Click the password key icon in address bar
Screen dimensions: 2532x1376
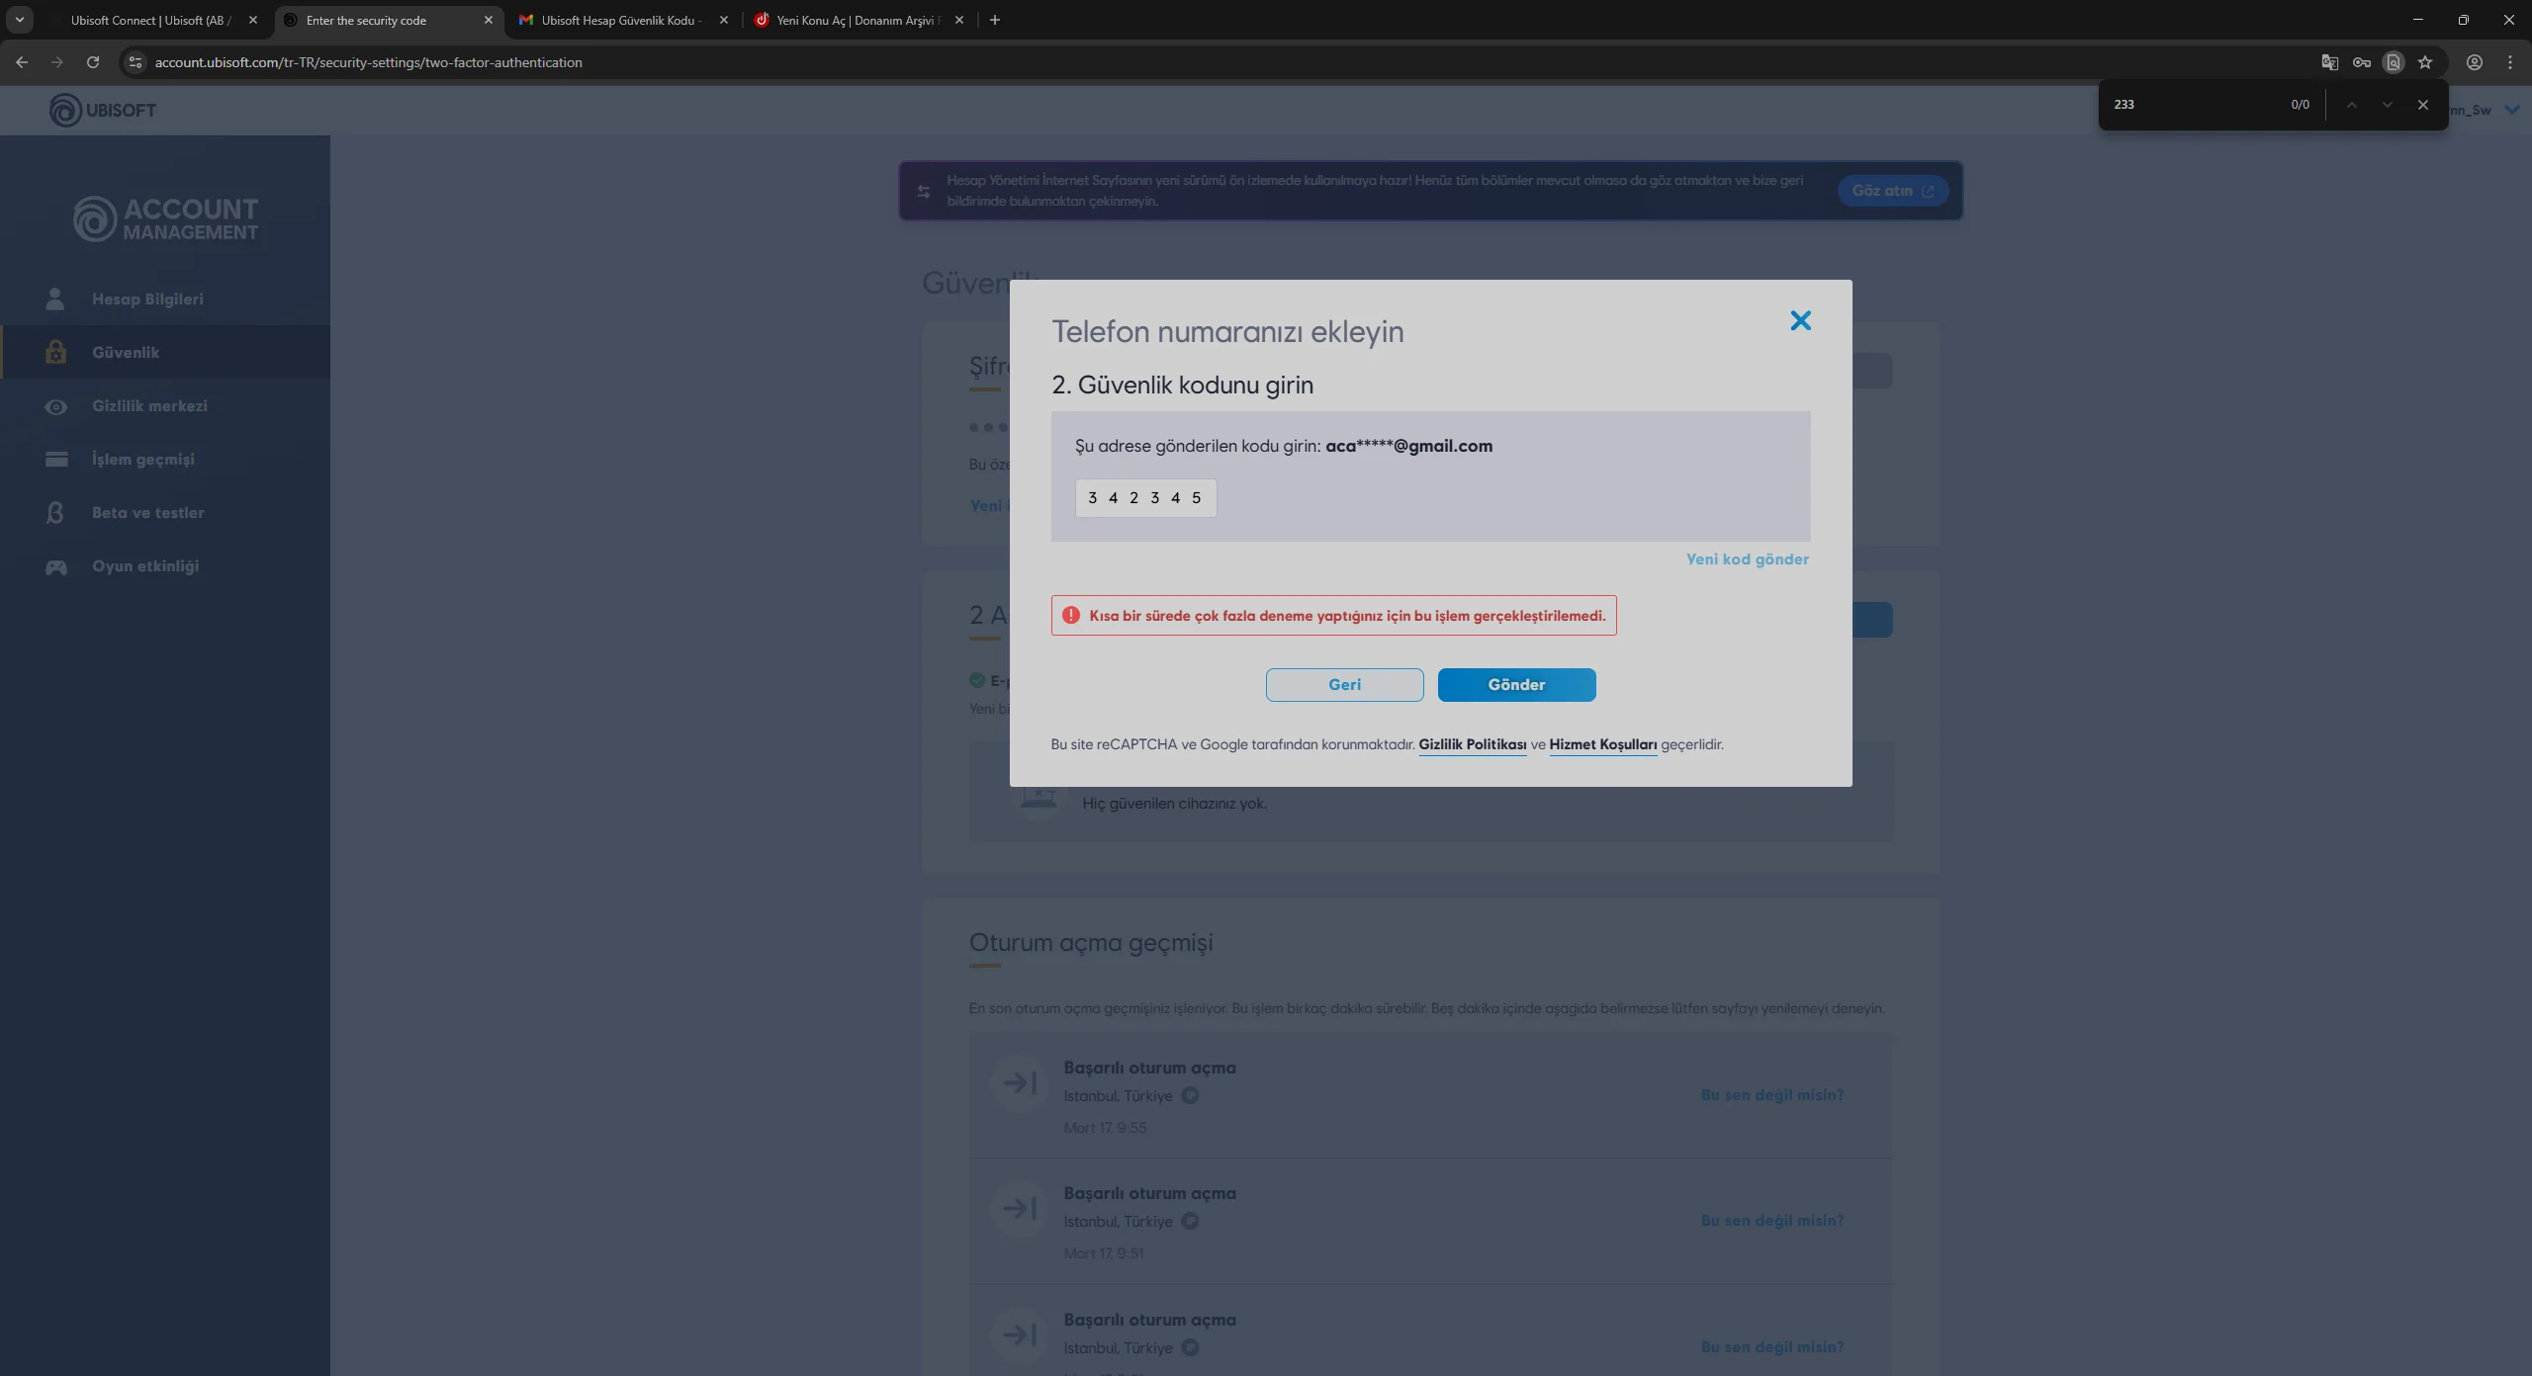pyautogui.click(x=2362, y=62)
